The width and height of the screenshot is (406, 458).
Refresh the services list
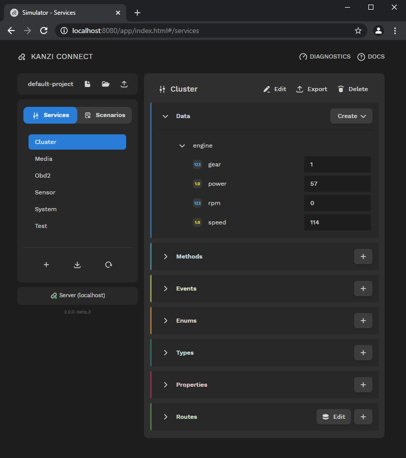[108, 265]
